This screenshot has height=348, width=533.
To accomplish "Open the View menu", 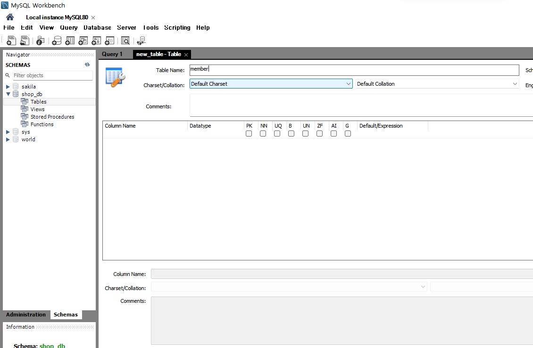I will coord(46,27).
